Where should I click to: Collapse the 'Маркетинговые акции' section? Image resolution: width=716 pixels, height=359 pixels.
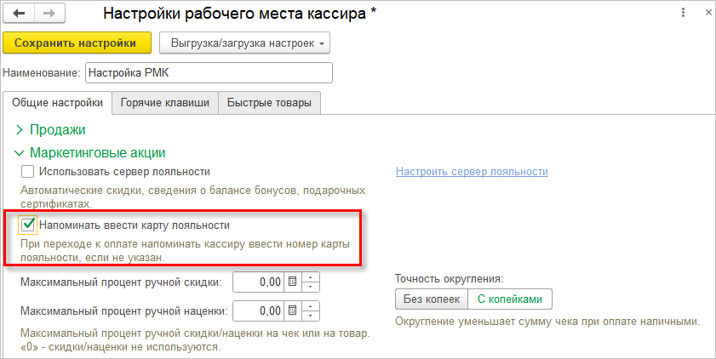click(90, 153)
